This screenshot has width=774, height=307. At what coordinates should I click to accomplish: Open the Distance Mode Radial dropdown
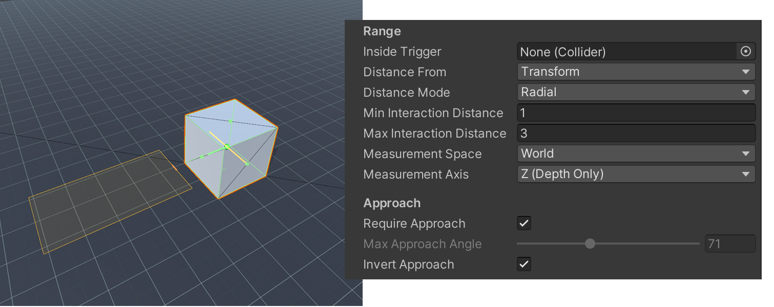click(x=636, y=92)
